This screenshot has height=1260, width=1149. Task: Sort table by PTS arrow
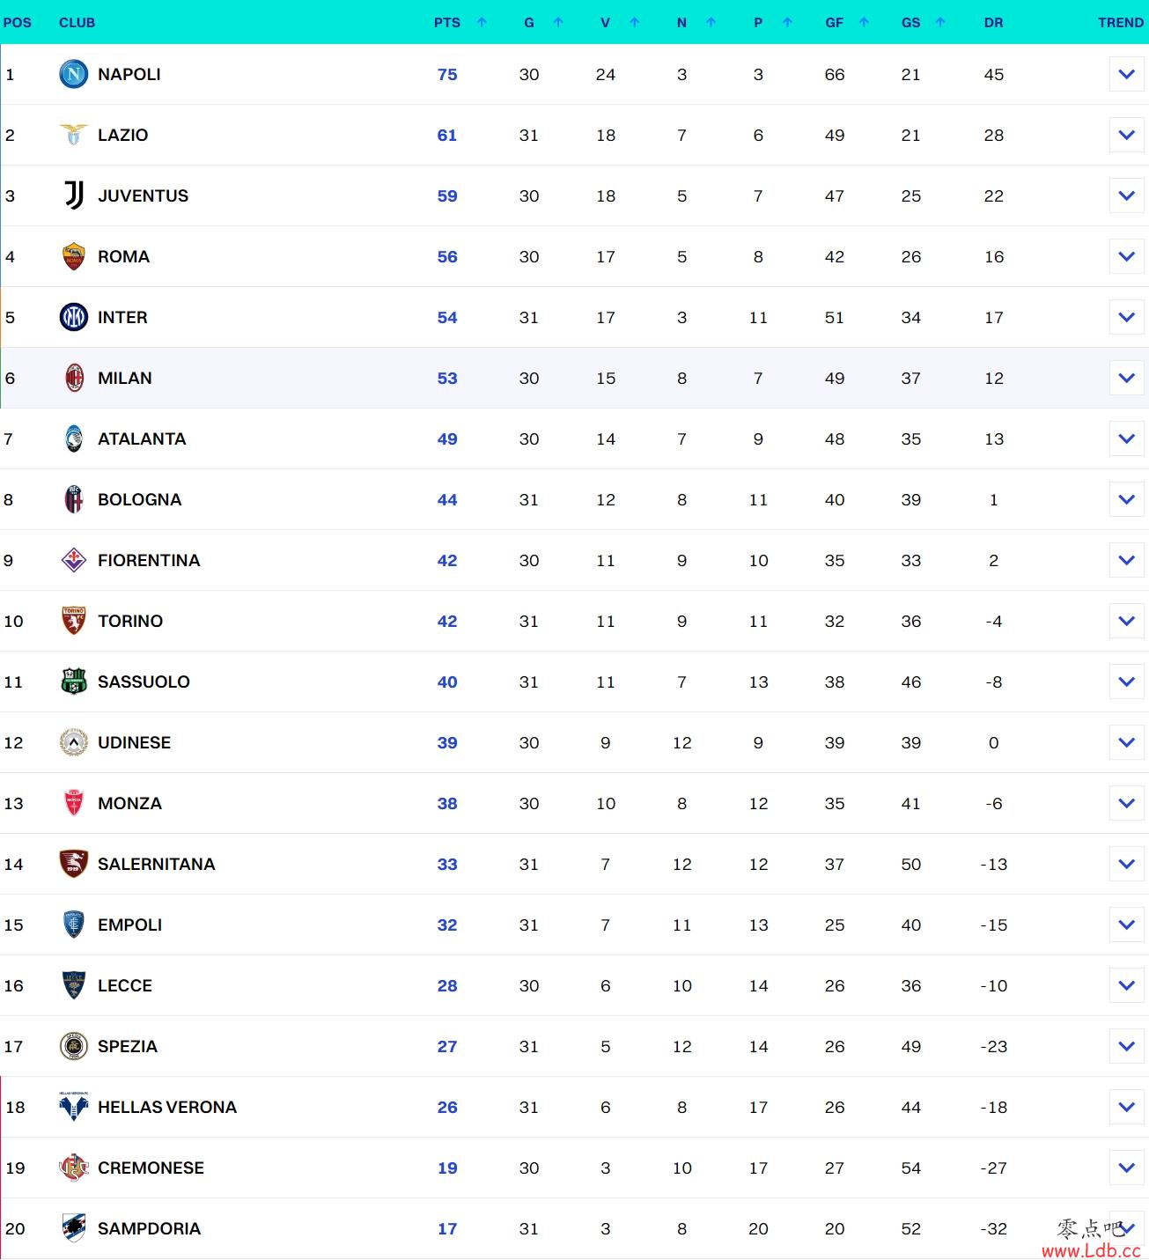tap(482, 23)
